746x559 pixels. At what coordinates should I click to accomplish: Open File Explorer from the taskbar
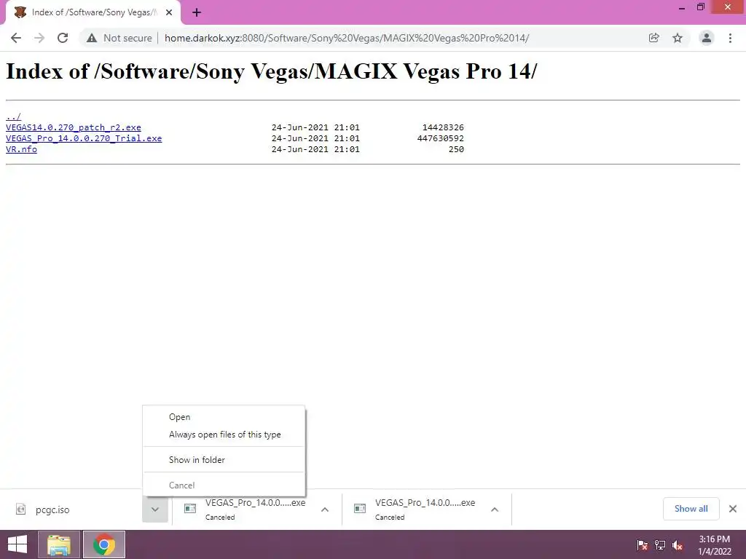pos(58,544)
